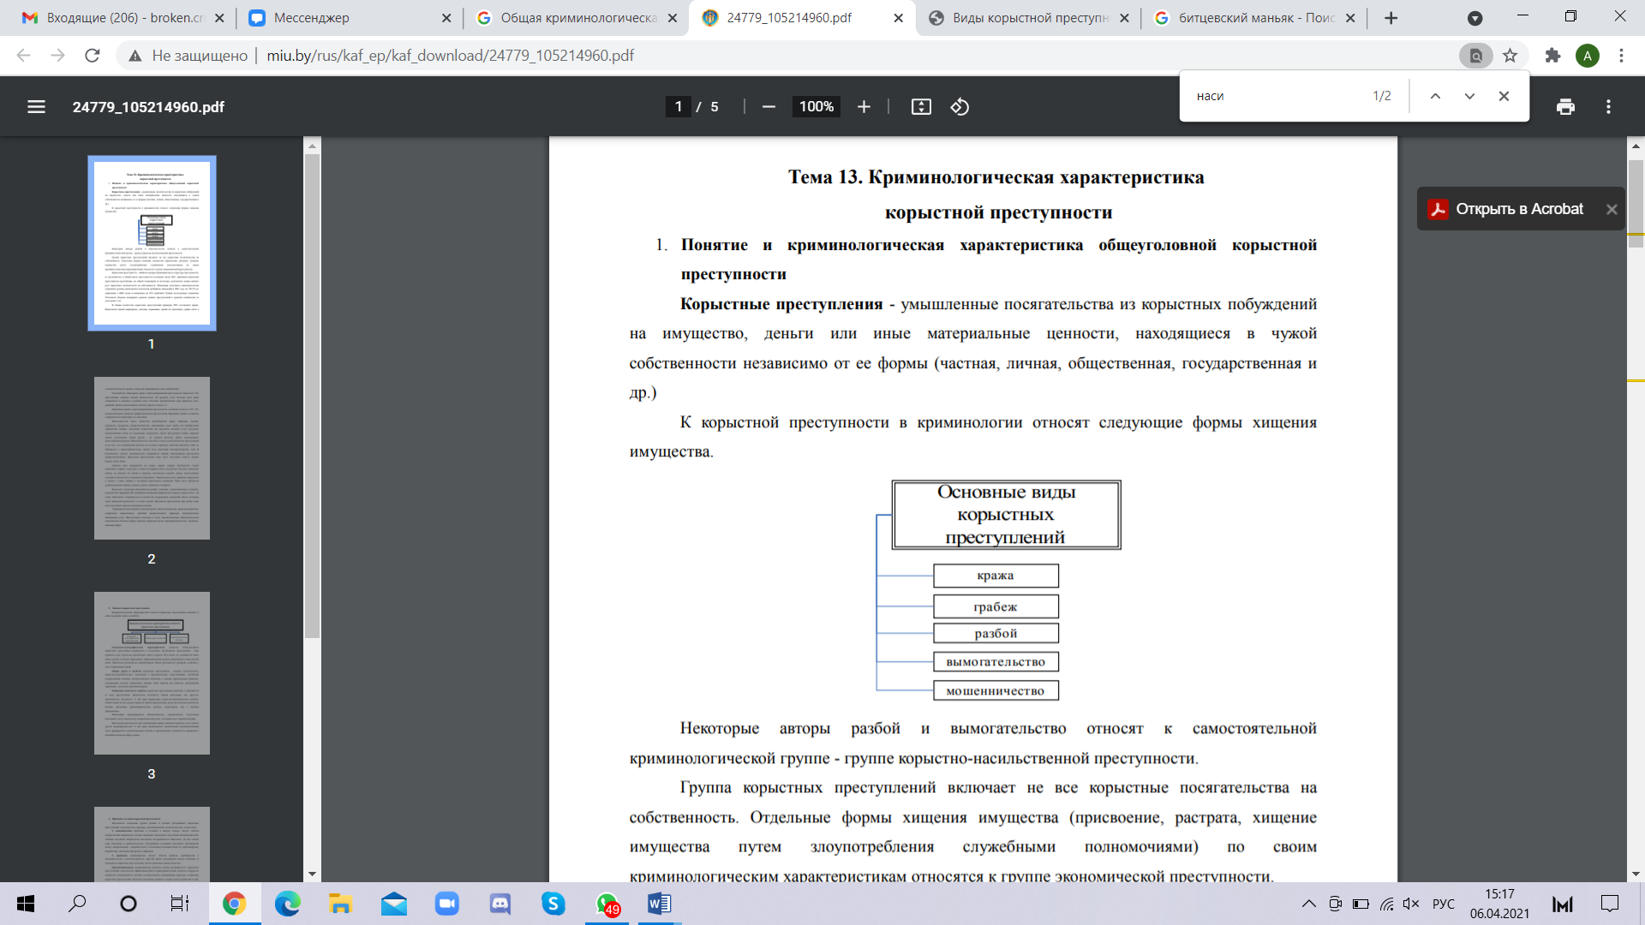Close the find bar
The height and width of the screenshot is (925, 1645).
1504,96
